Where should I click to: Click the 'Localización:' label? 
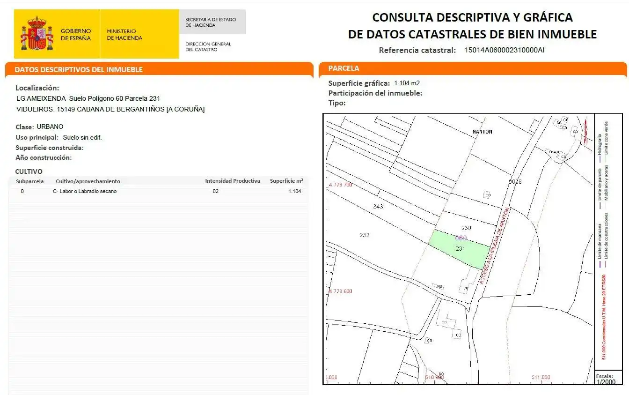coord(37,88)
